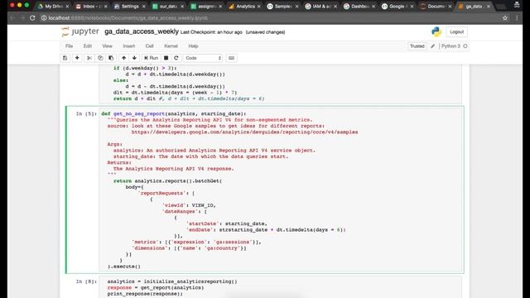Save notebook with the floppy disk icon
This screenshot has height=298, width=530.
click(x=65, y=58)
